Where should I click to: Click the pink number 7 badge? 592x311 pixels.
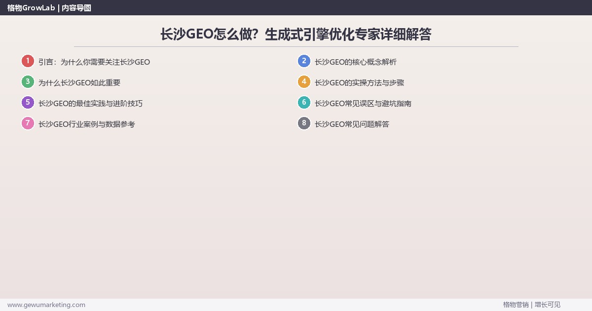(28, 123)
